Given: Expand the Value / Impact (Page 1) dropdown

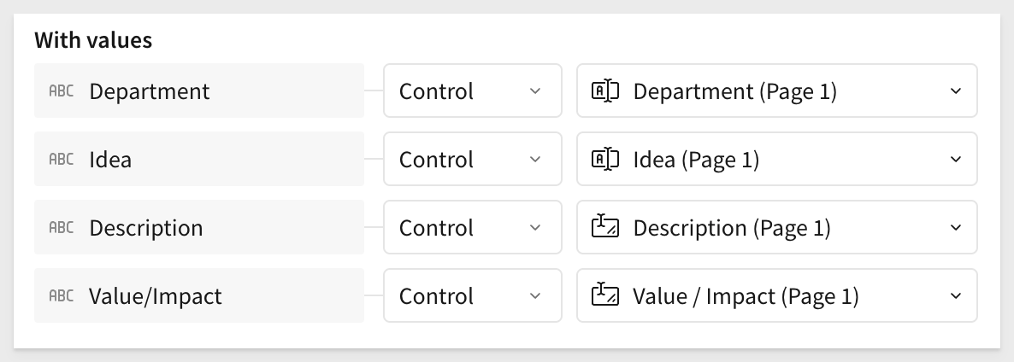Looking at the screenshot, I should pos(776,295).
